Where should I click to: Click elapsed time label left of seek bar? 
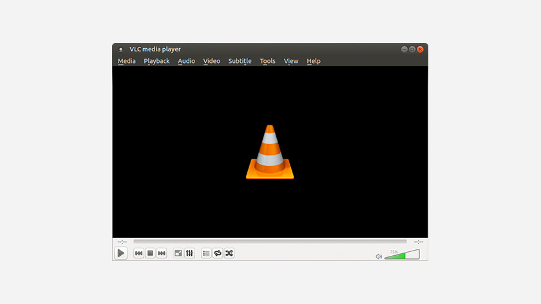(122, 242)
